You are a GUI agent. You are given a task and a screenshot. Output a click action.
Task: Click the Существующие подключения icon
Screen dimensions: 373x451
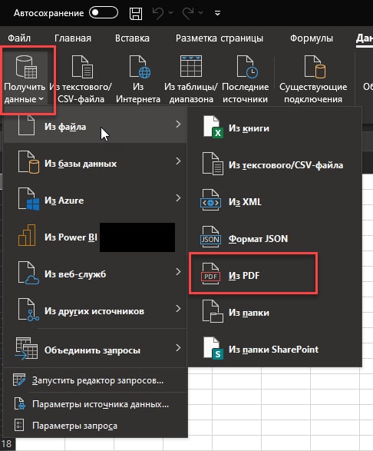315,67
